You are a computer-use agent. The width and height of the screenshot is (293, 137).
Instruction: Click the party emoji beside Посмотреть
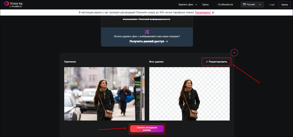213,12
